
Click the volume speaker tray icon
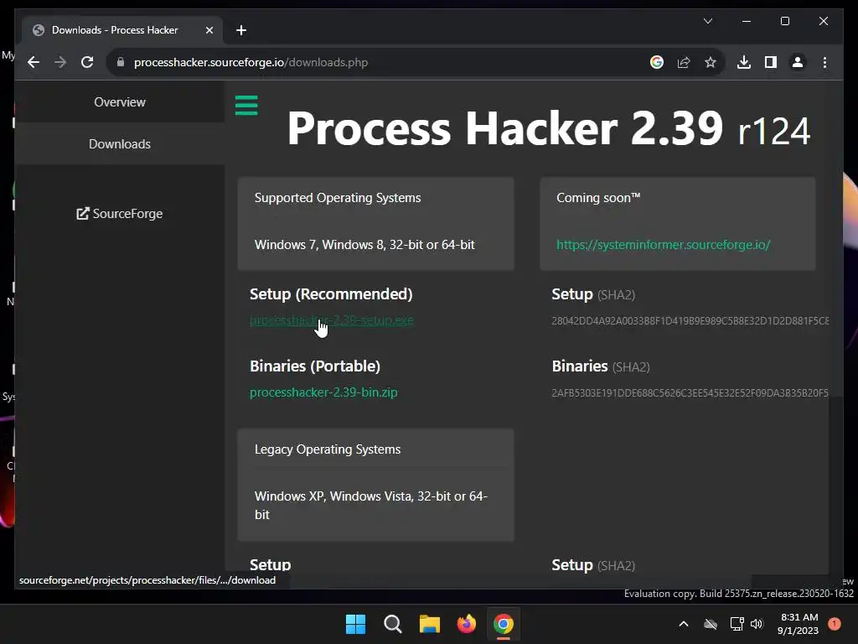tap(757, 624)
